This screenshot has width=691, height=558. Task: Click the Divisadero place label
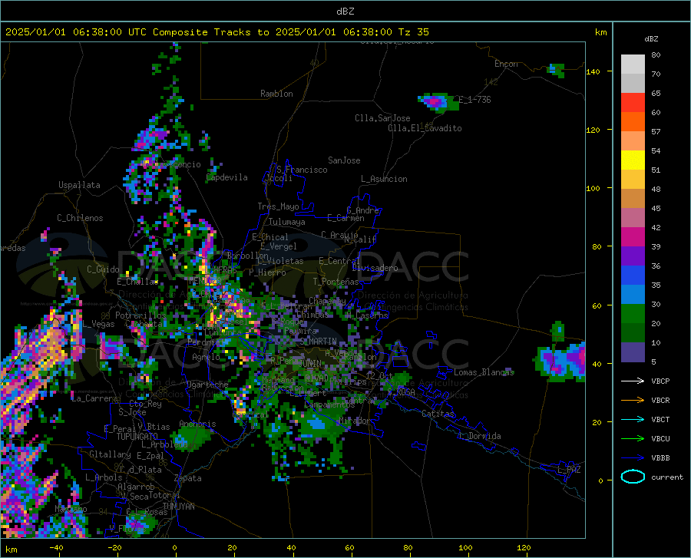pyautogui.click(x=375, y=268)
